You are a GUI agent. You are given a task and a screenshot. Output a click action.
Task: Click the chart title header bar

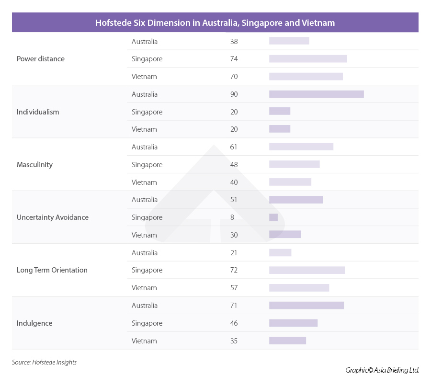click(215, 23)
